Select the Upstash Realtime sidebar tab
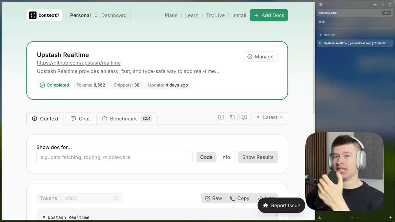The height and width of the screenshot is (222, 395). tap(355, 43)
